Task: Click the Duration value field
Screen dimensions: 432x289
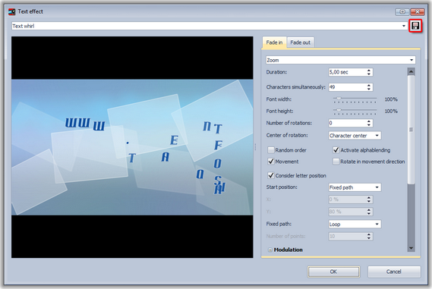Action: (x=347, y=72)
